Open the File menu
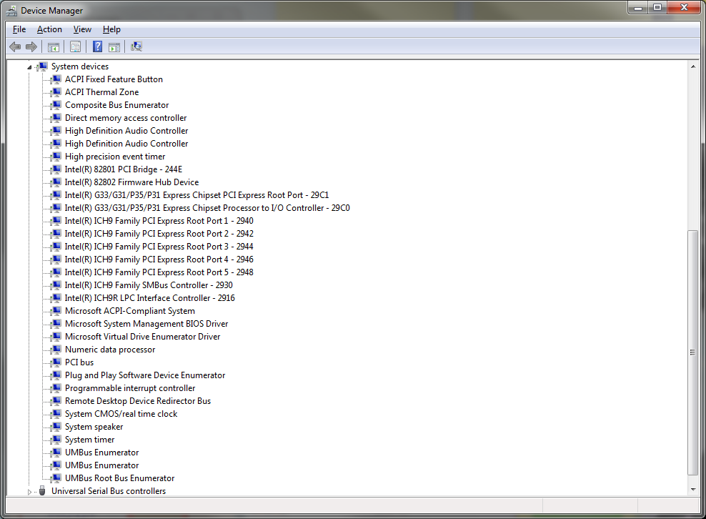 19,29
